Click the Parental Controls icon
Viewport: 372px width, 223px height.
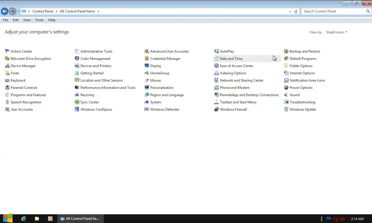tap(7, 88)
